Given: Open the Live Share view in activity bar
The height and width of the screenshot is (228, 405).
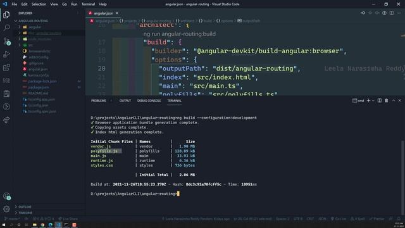Looking at the screenshot, I should (6, 120).
